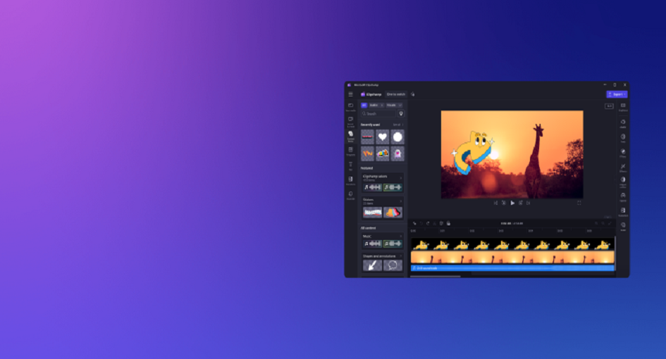
Task: Open the Audio properties in right sidebar
Action: (623, 123)
